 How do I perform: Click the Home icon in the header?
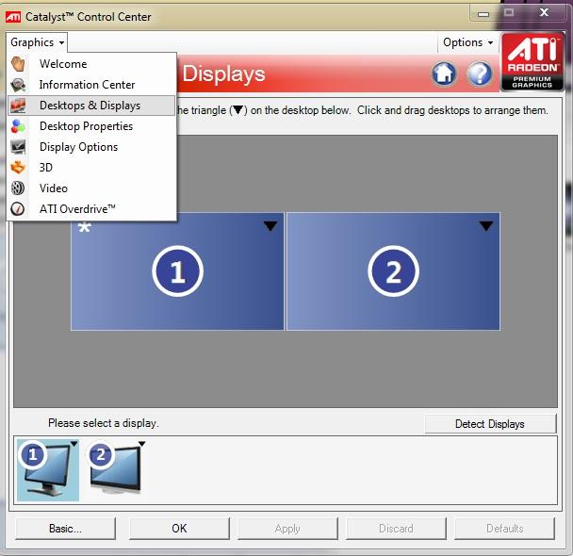click(x=444, y=74)
